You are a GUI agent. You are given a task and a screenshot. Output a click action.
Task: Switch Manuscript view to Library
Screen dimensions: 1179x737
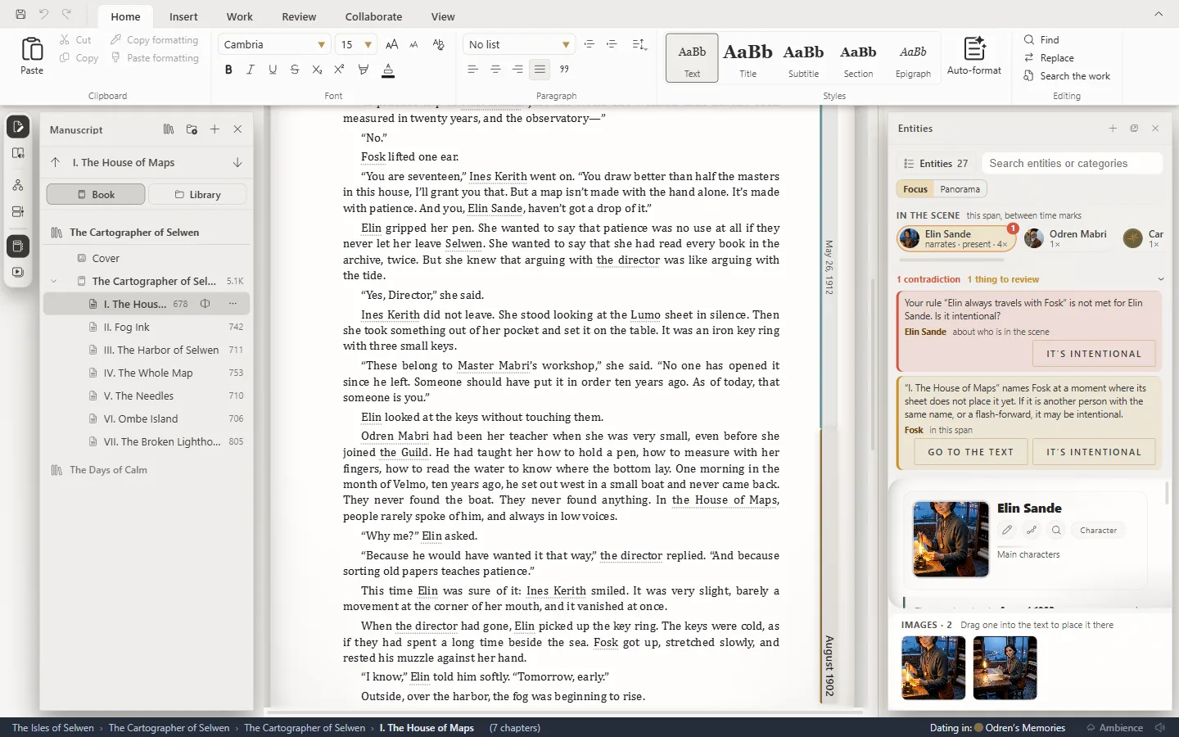(197, 195)
